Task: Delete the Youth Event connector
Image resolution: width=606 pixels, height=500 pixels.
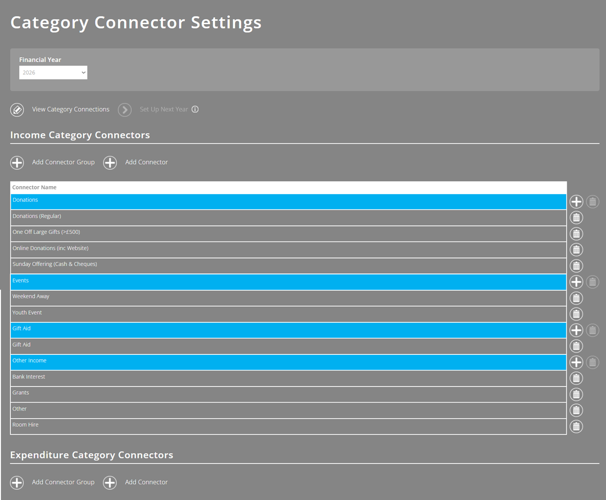Action: [576, 314]
